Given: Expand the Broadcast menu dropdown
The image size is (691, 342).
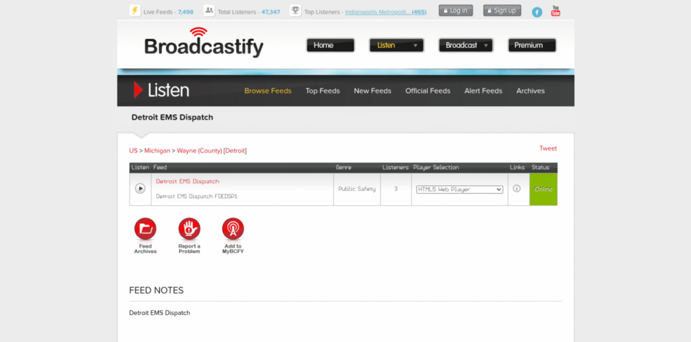Looking at the screenshot, I should [466, 45].
